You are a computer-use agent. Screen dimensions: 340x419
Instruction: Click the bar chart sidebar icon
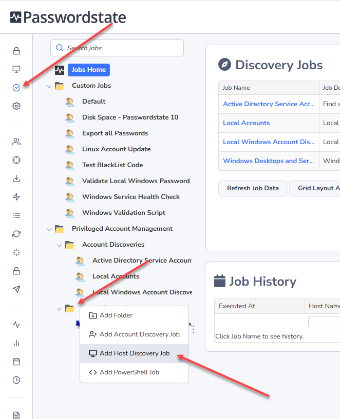(16, 343)
